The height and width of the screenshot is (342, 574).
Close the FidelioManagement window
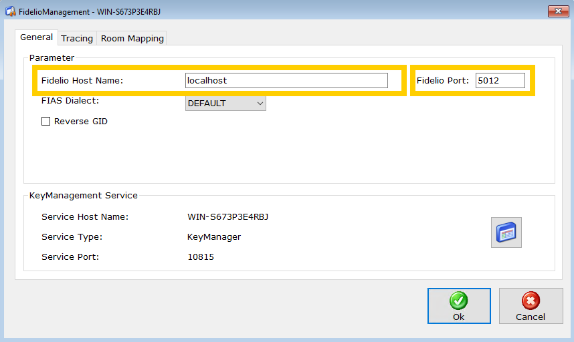[x=558, y=11]
